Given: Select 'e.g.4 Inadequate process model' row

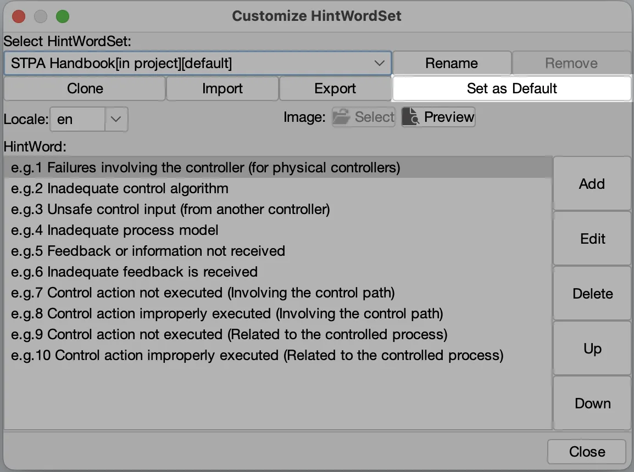Looking at the screenshot, I should [x=278, y=230].
